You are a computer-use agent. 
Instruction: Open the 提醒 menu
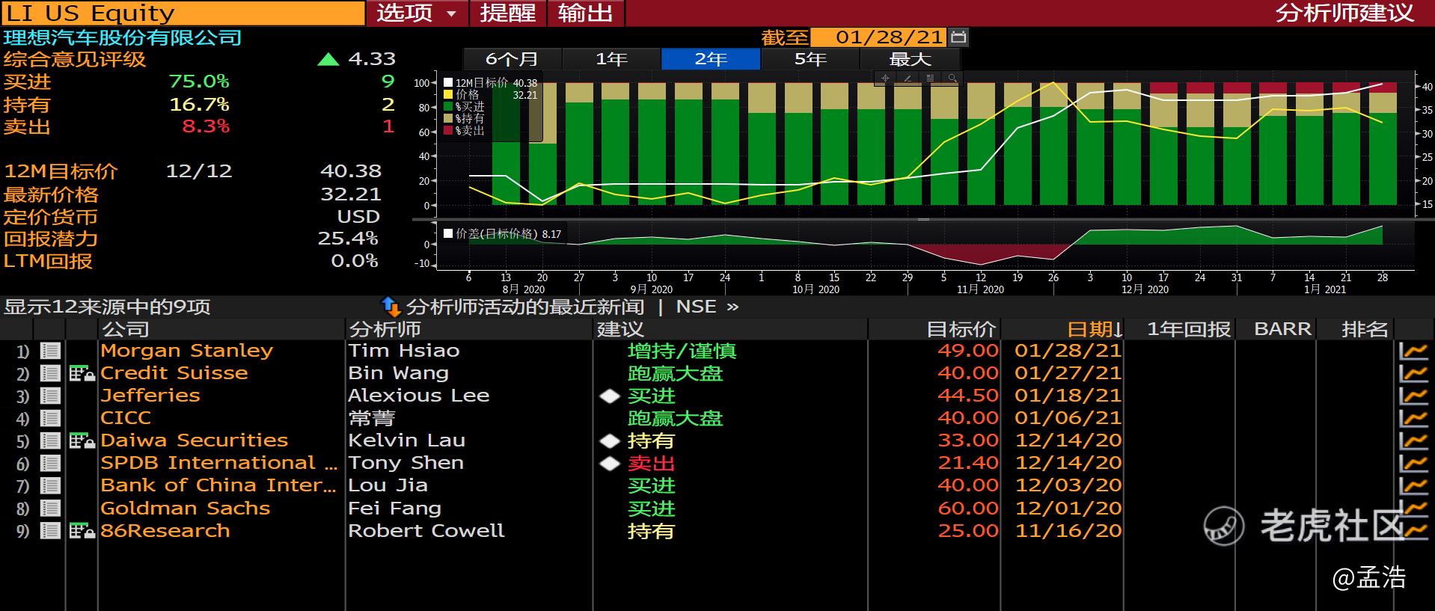[x=508, y=13]
